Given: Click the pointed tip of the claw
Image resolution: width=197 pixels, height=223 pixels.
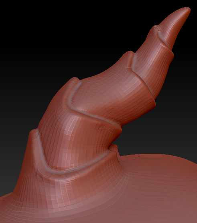Looking at the screenshot, I should (x=187, y=10).
